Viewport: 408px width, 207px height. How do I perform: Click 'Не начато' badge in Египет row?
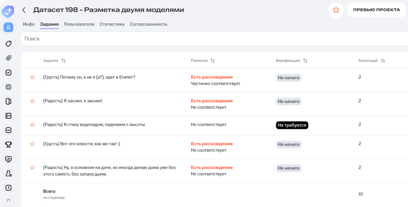pyautogui.click(x=289, y=78)
